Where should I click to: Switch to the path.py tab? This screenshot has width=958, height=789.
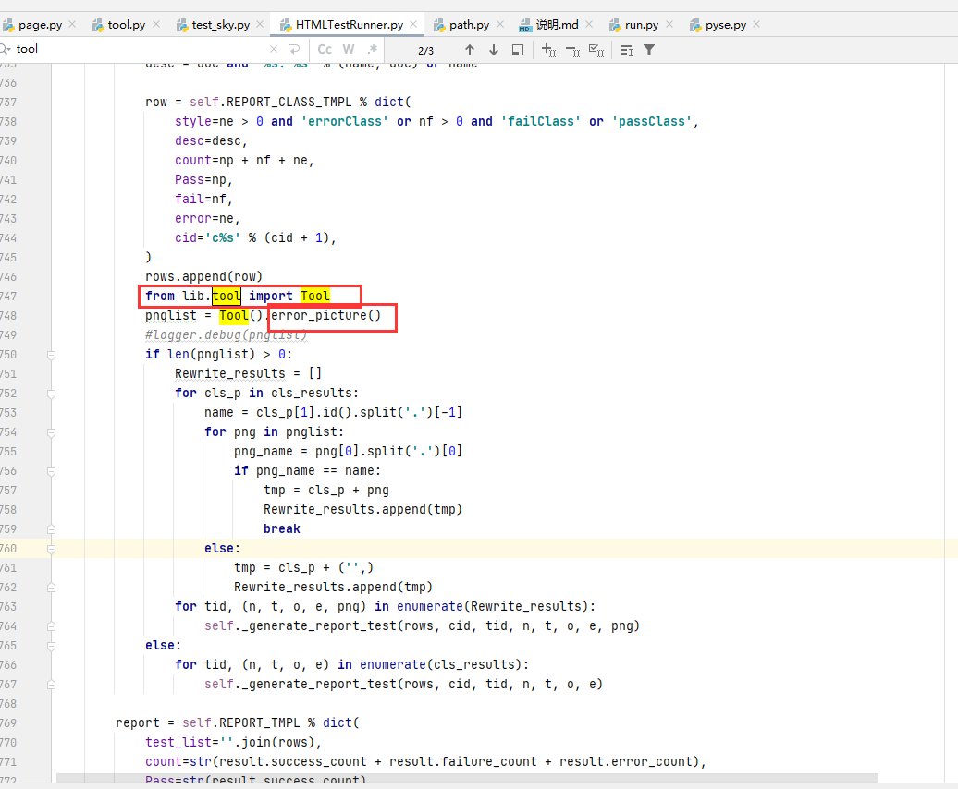click(469, 24)
